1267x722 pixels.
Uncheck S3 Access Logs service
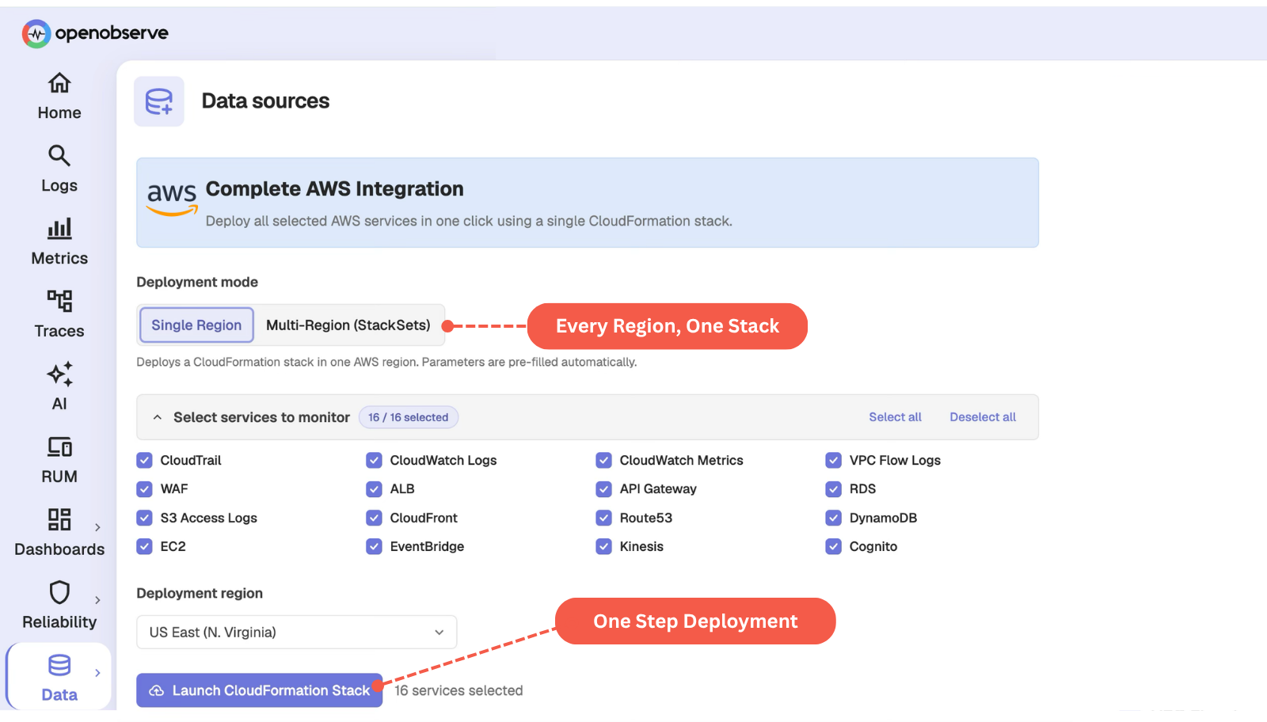pos(144,518)
